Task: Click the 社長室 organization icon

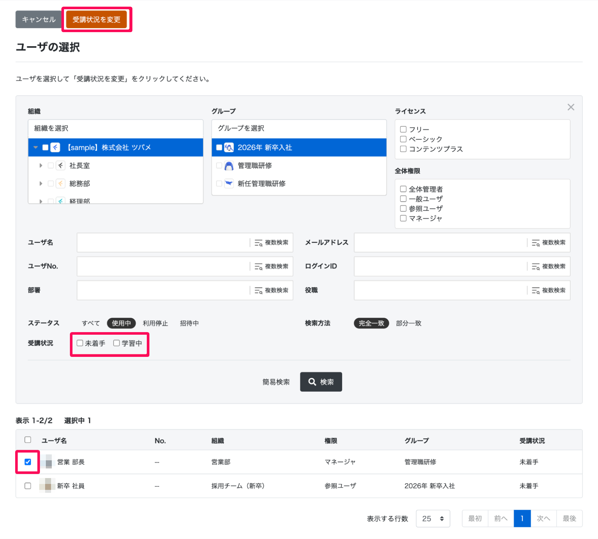Action: click(x=61, y=166)
